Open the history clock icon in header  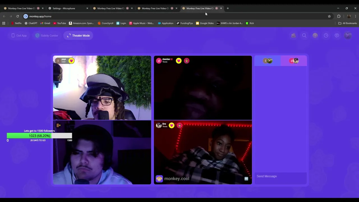tap(326, 36)
